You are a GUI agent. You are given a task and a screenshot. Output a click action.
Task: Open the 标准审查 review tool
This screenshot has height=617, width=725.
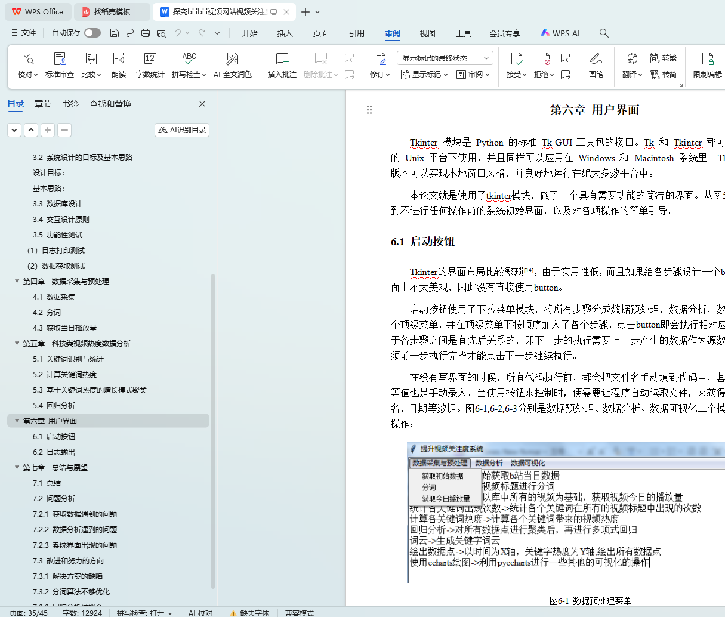[x=60, y=59]
